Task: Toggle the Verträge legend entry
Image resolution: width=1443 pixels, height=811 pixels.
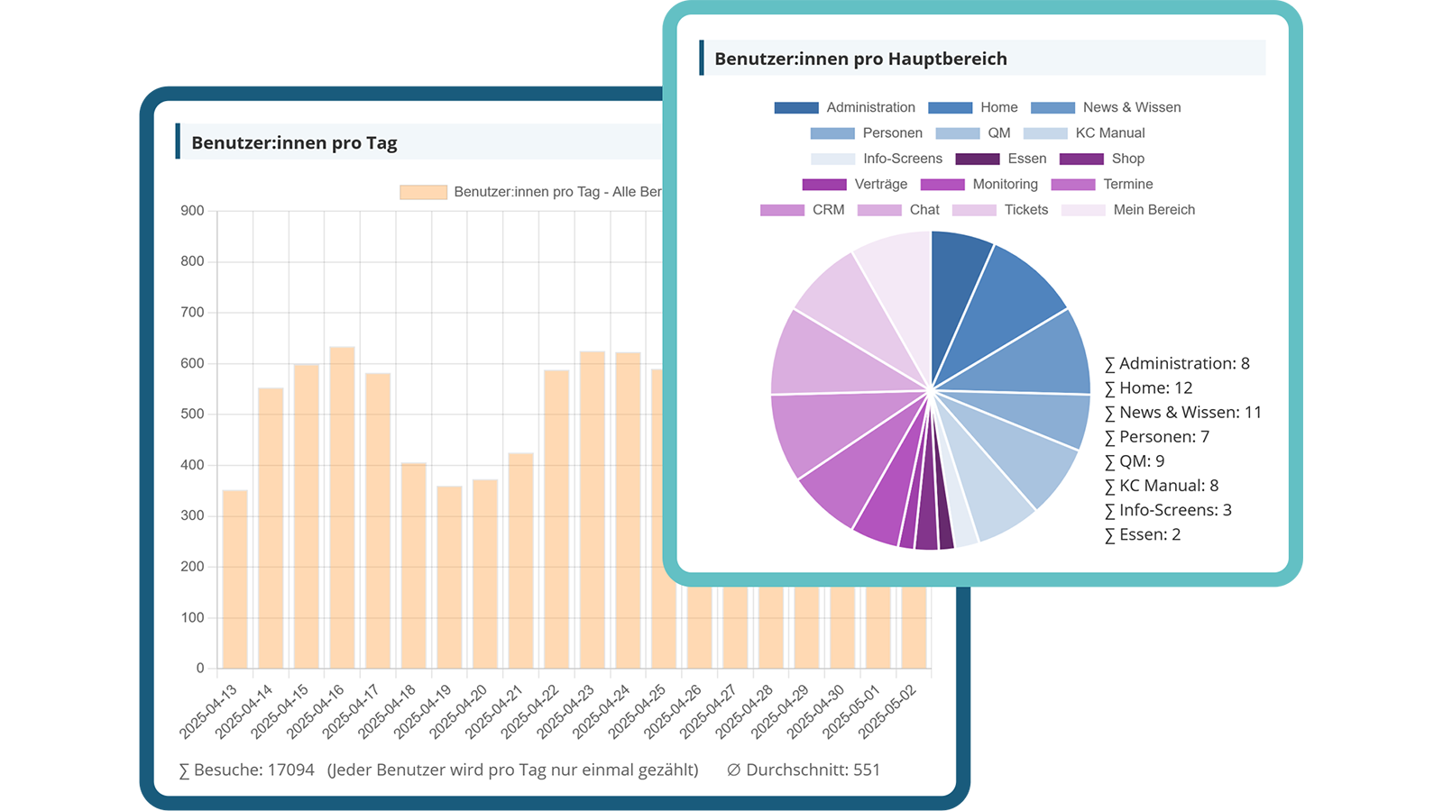Action: tap(855, 185)
